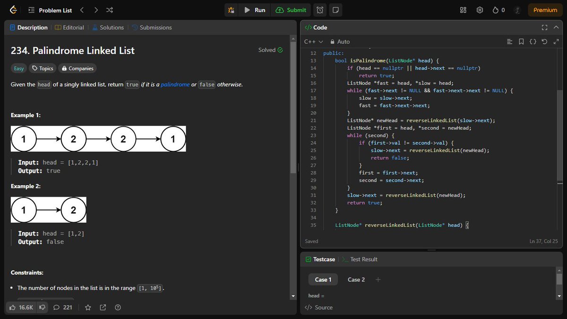Click line 14 in the code editor
Screen dimensions: 567x319
click(413, 68)
